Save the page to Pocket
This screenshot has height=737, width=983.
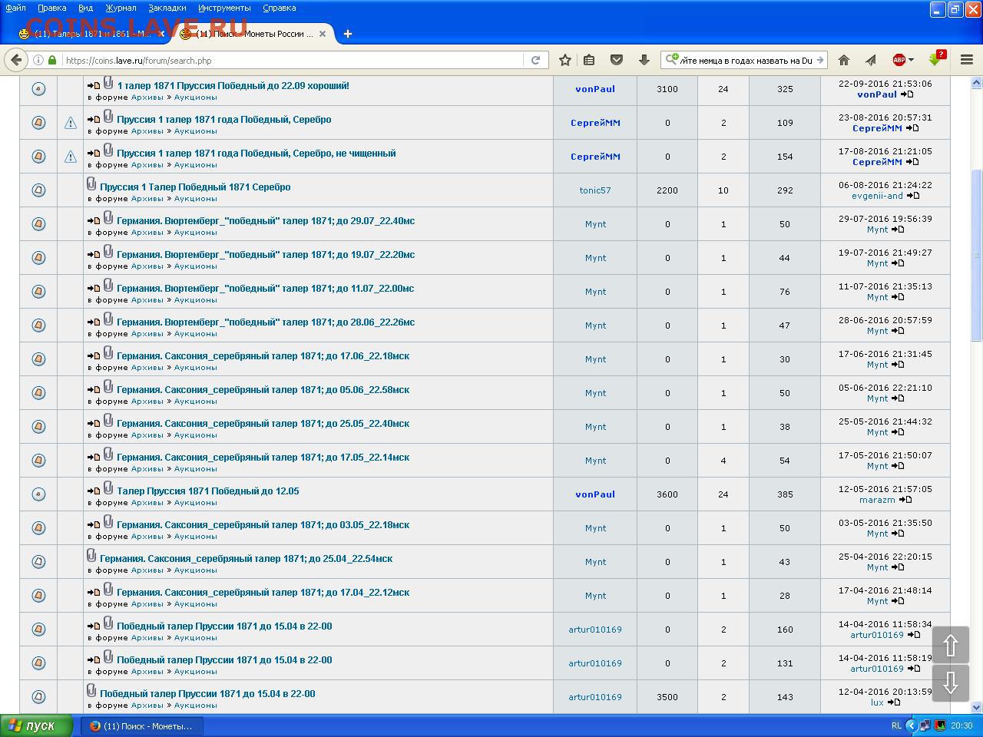(x=616, y=60)
